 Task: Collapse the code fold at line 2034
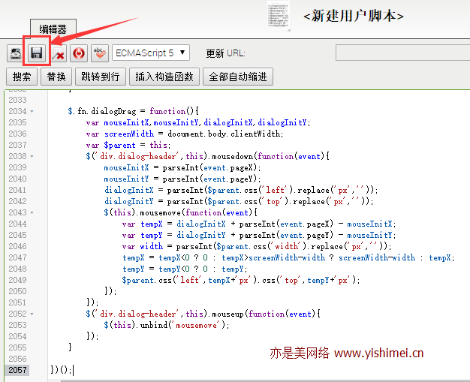[x=32, y=112]
